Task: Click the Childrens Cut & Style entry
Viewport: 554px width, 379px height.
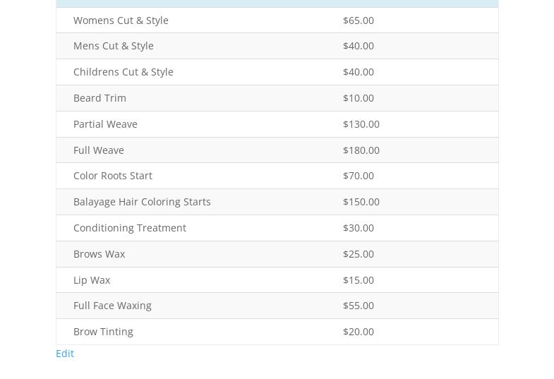Action: 124,72
